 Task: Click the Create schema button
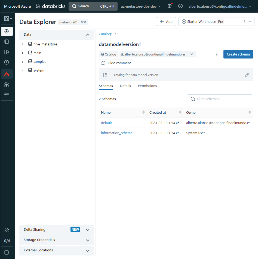[x=238, y=54]
